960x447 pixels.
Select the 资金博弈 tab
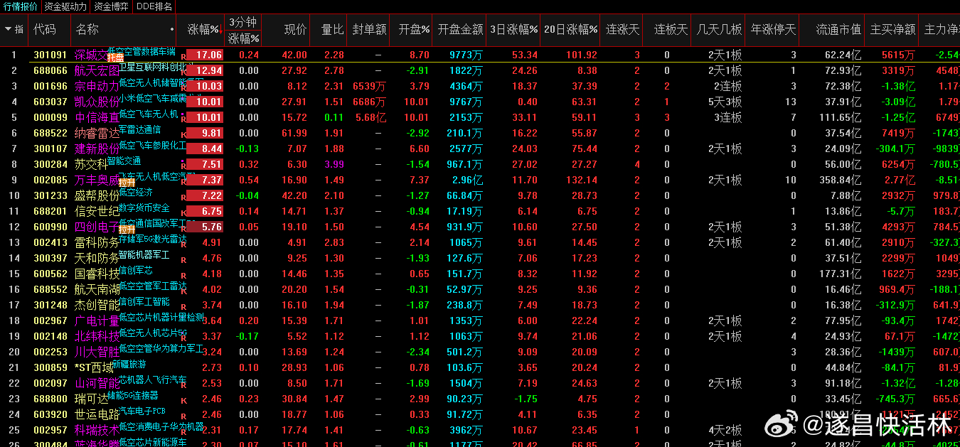[x=112, y=6]
